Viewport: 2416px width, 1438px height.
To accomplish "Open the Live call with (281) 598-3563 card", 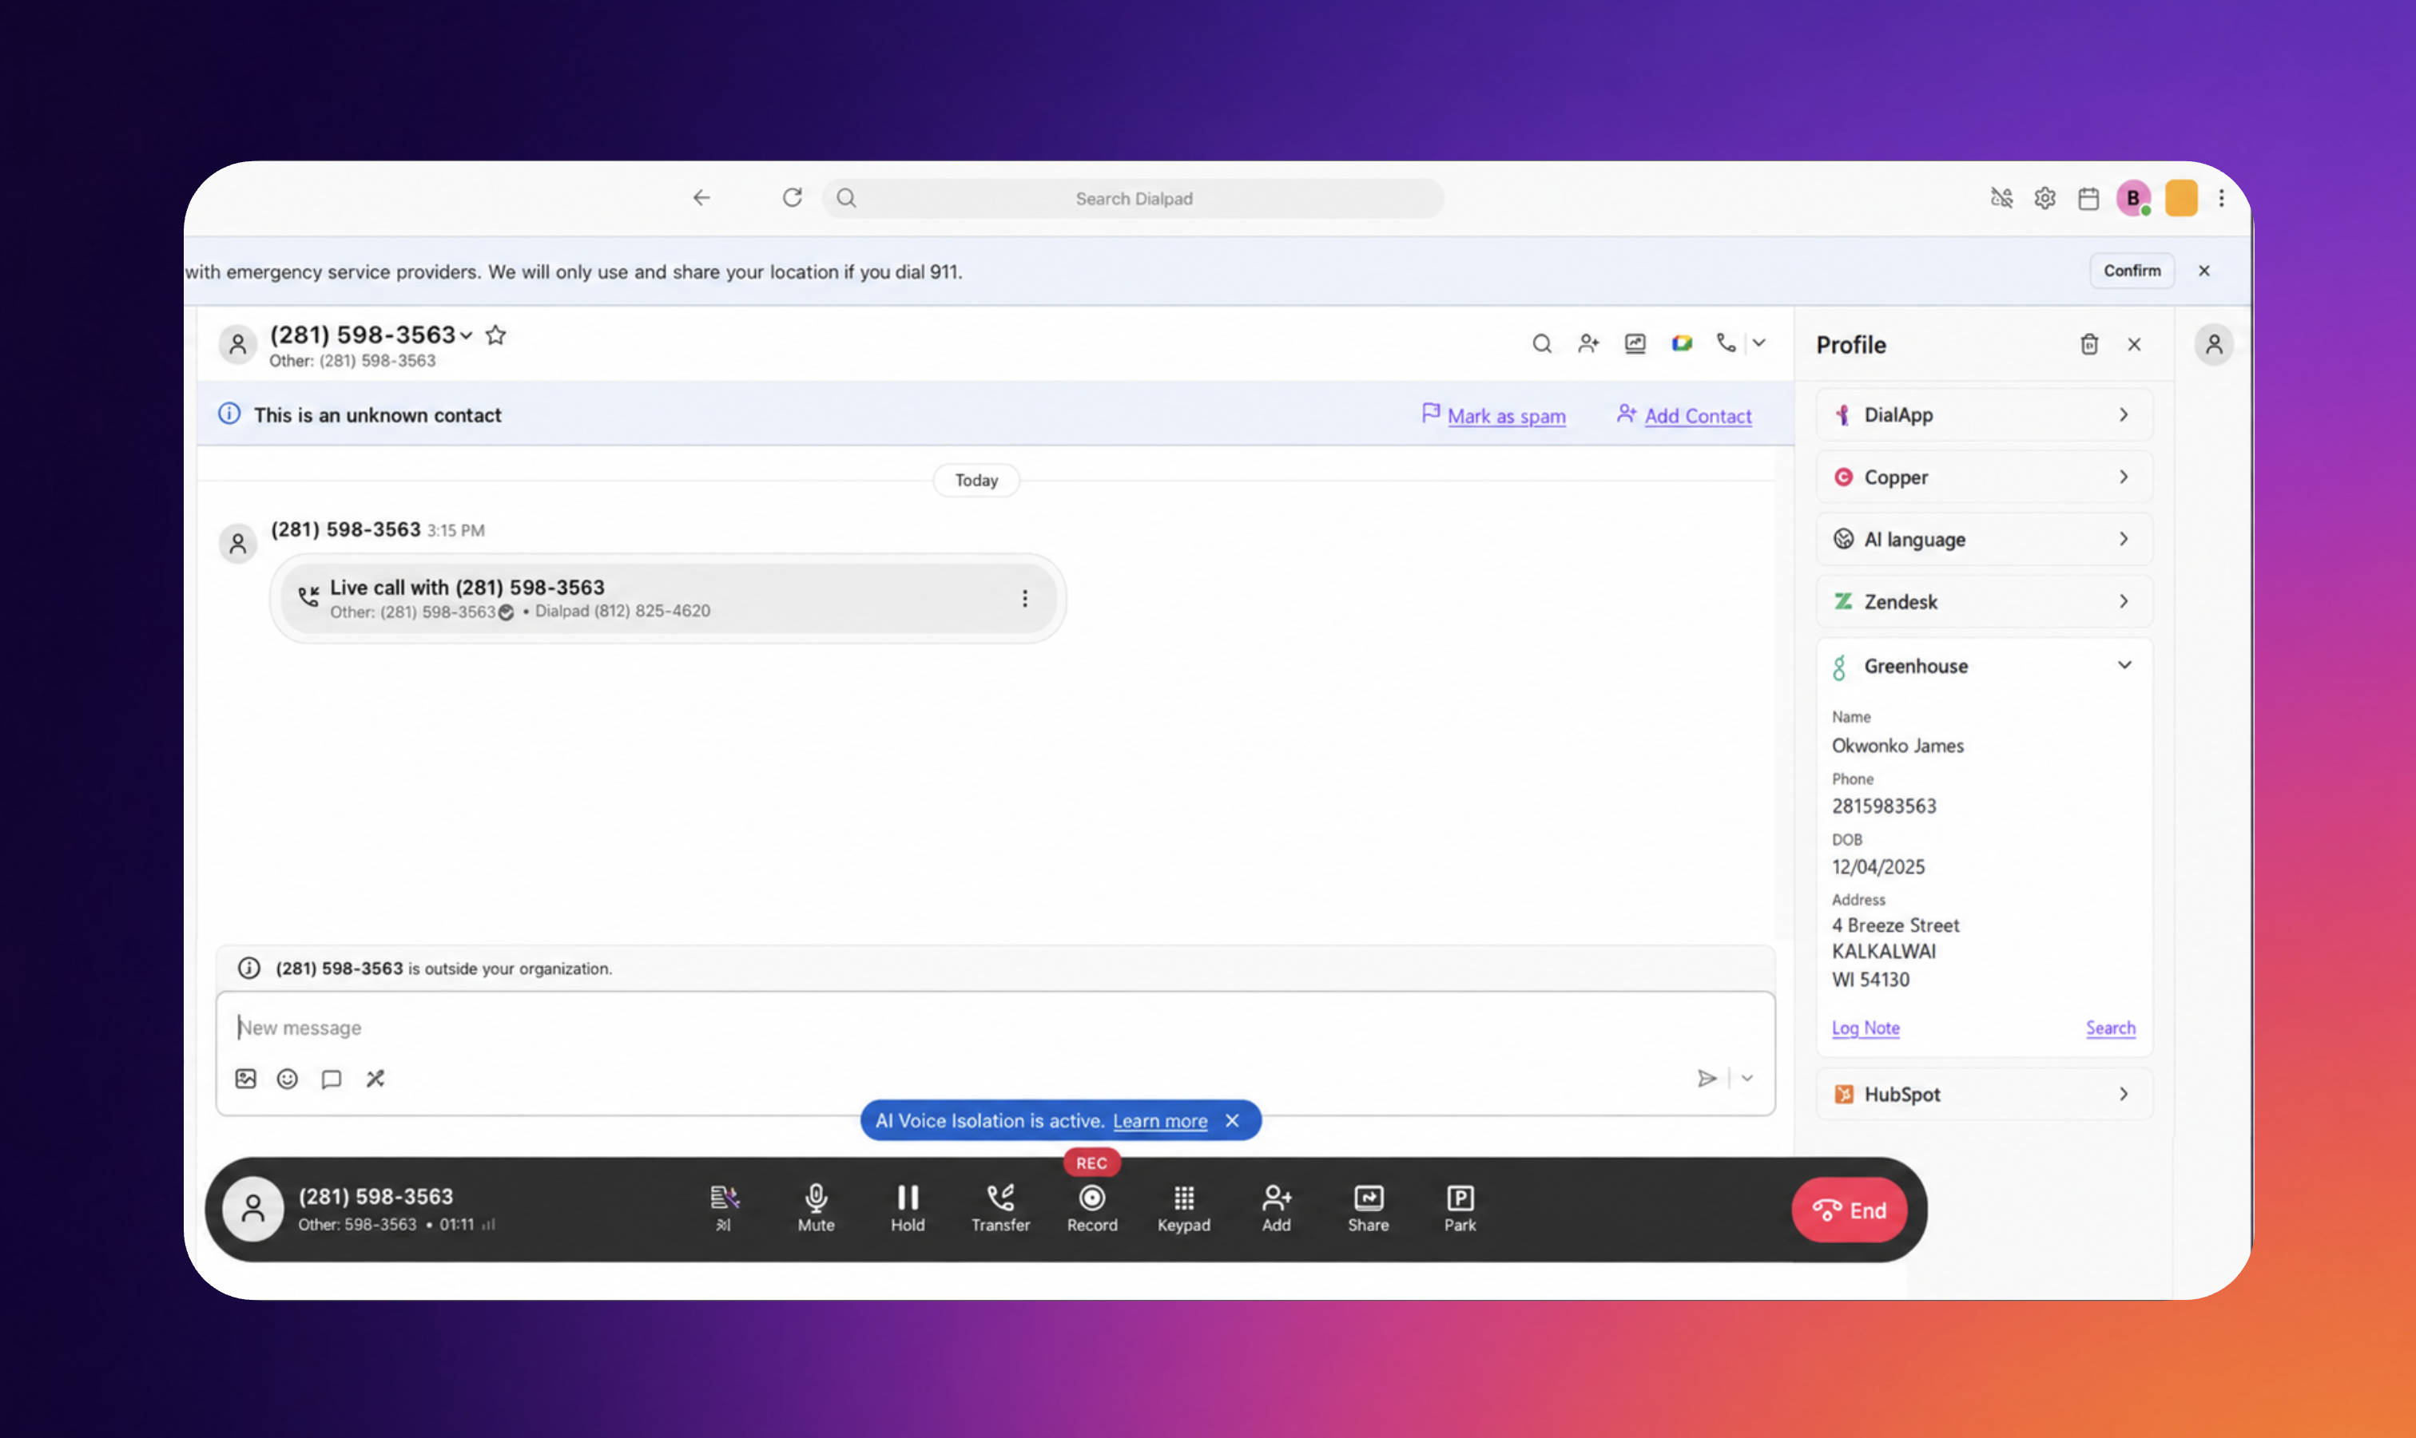I will pyautogui.click(x=668, y=599).
